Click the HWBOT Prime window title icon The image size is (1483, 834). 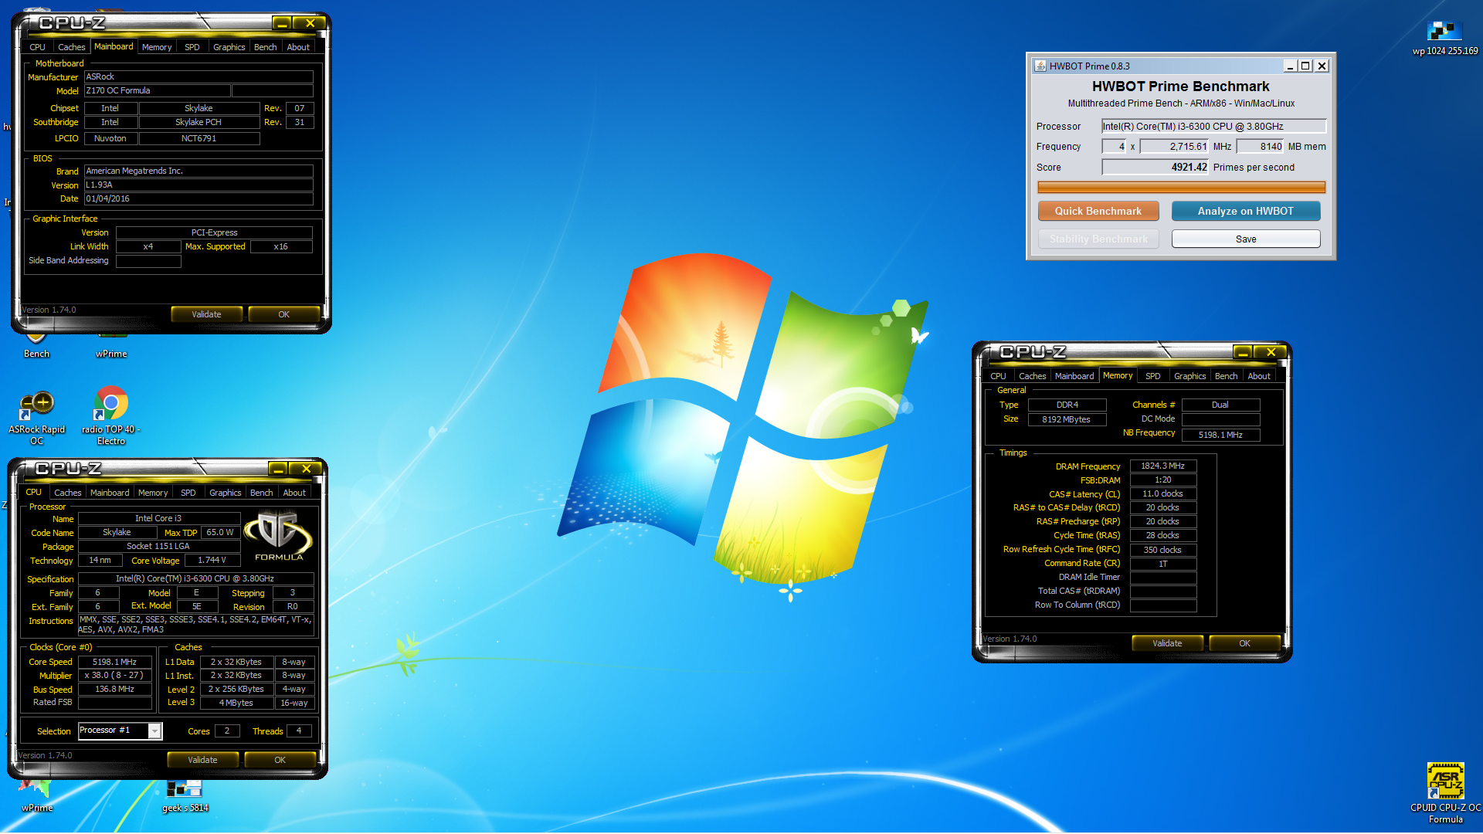tap(1040, 66)
